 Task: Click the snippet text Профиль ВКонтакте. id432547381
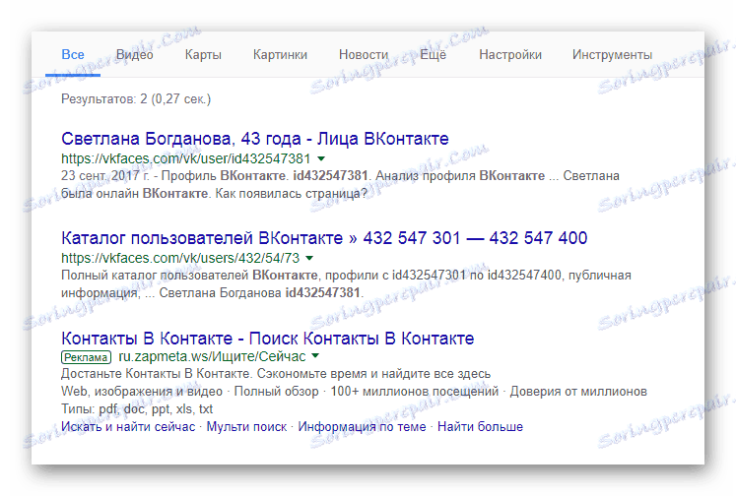(267, 176)
